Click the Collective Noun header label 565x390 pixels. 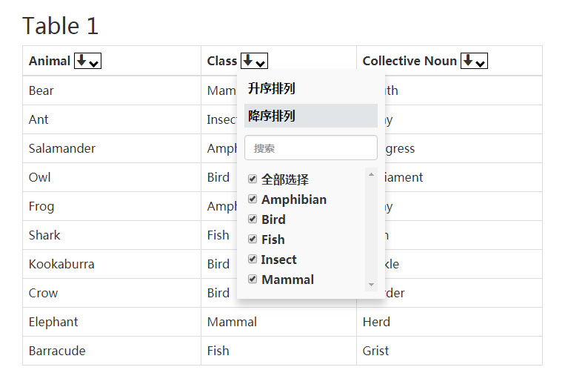[x=409, y=61]
